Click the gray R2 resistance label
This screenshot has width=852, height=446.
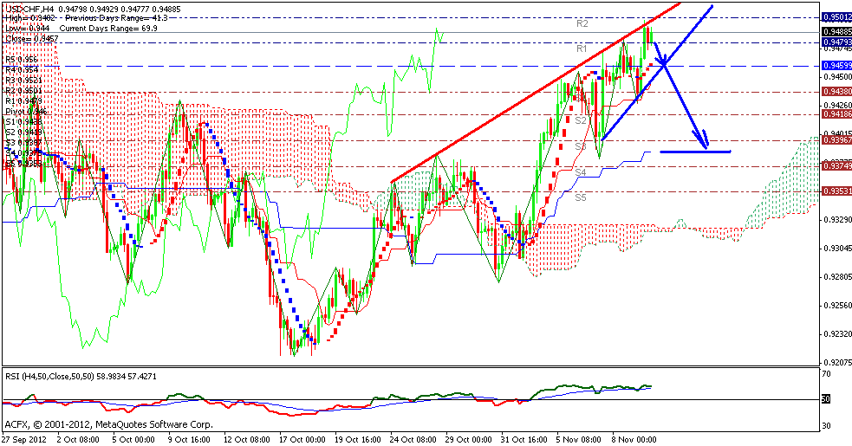pos(582,24)
